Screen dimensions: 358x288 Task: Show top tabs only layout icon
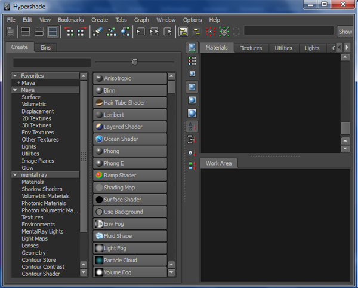click(x=25, y=32)
